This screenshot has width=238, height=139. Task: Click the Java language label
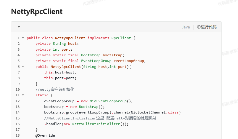[186, 27]
